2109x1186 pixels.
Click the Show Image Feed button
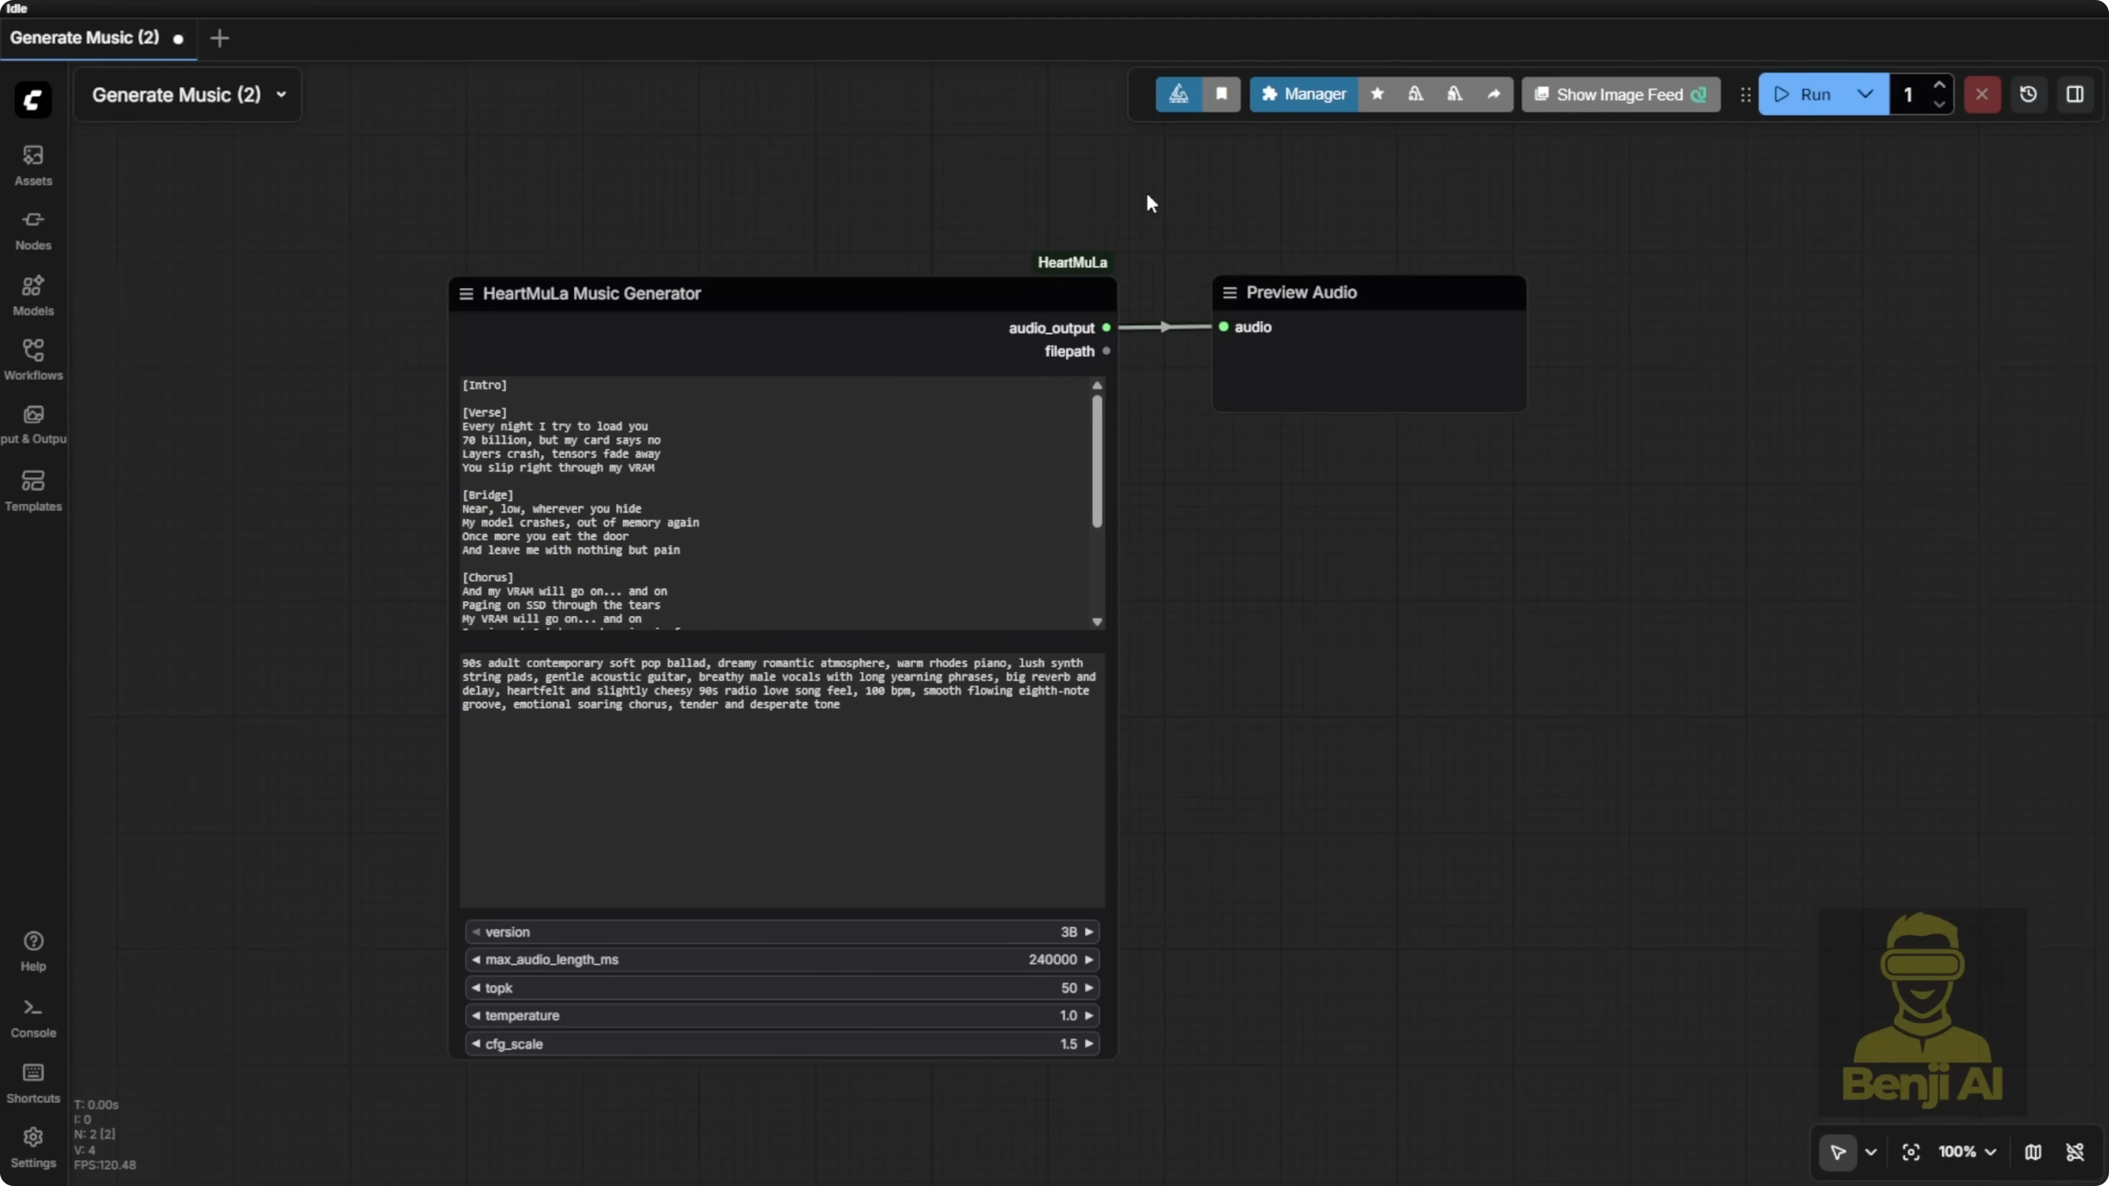point(1620,94)
